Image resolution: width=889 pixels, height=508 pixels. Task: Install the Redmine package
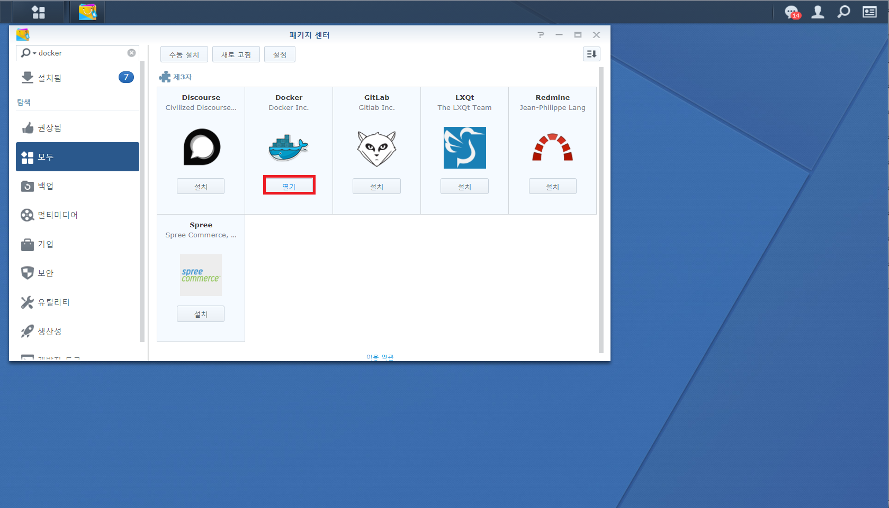(553, 187)
